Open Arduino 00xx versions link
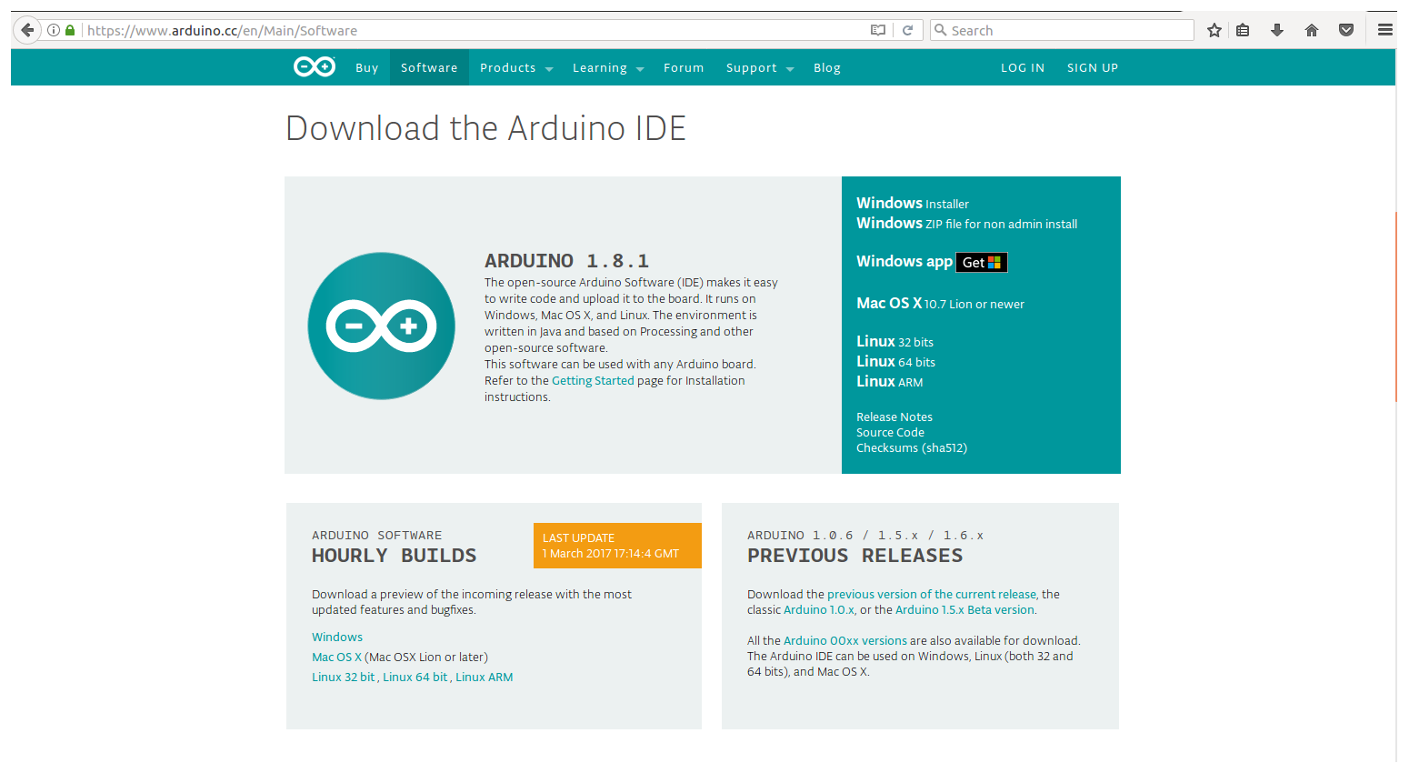Screen dimensions: 1409x773 tap(845, 640)
